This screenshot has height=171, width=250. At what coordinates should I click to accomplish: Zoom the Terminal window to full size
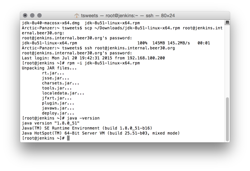pyautogui.click(x=39, y=16)
